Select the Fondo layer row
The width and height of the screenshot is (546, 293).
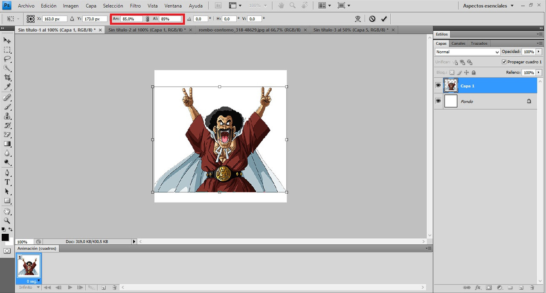[x=485, y=101]
